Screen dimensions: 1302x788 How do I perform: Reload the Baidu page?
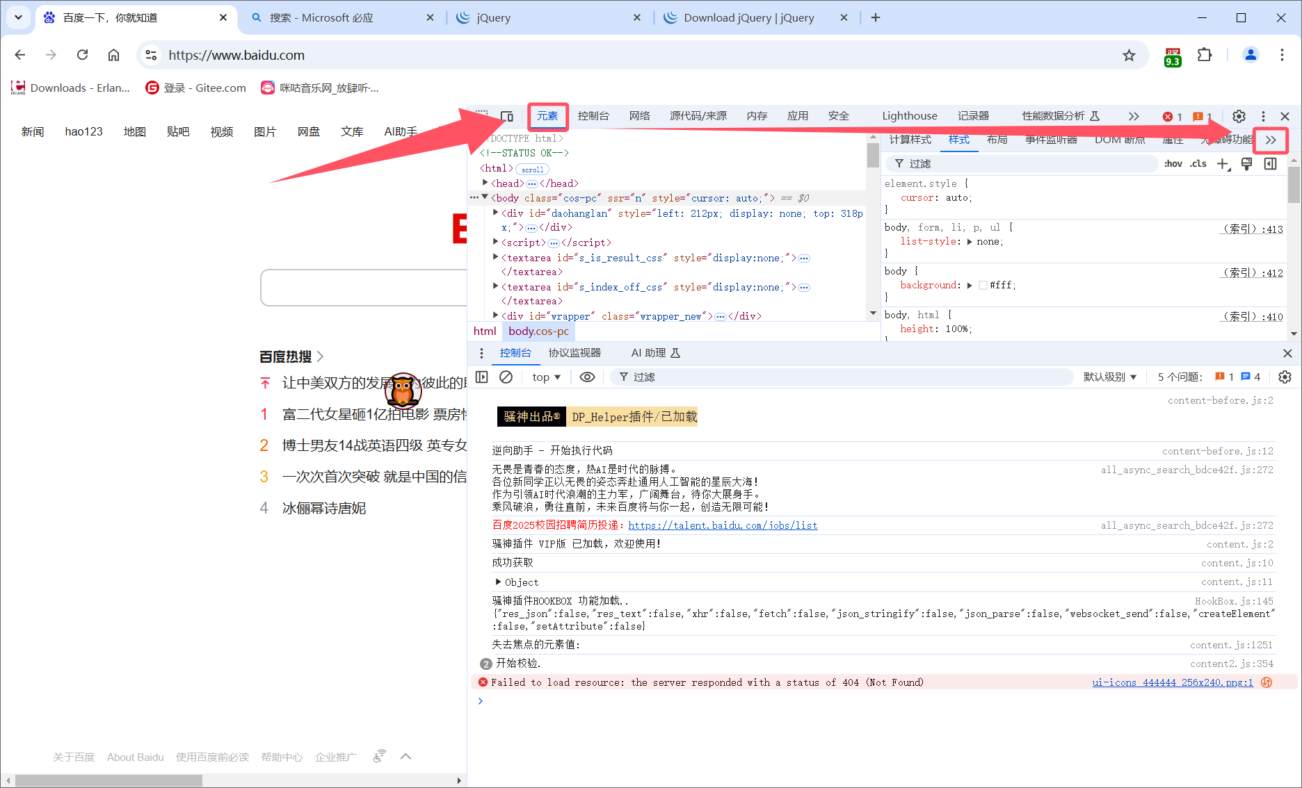tap(82, 55)
